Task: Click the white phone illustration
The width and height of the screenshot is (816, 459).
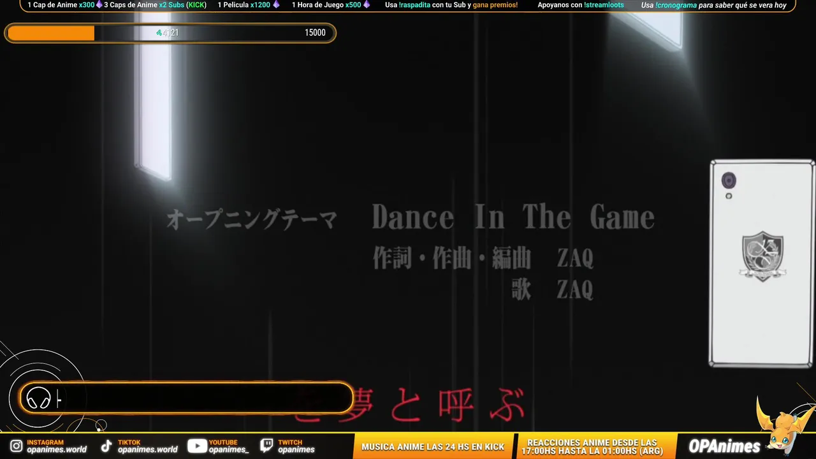Action: [762, 264]
